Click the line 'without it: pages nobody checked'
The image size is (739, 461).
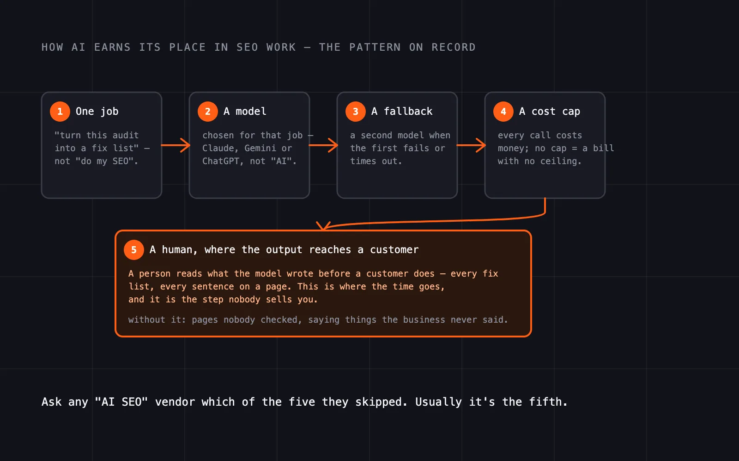pos(318,319)
